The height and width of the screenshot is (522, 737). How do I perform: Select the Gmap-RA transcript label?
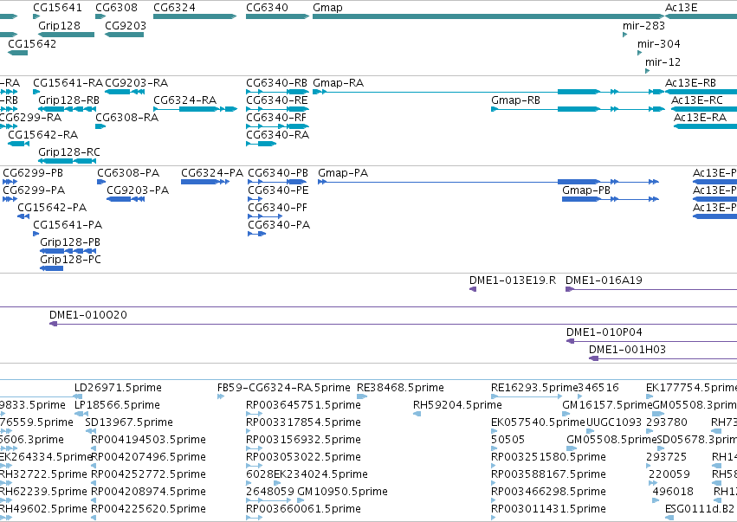click(339, 83)
